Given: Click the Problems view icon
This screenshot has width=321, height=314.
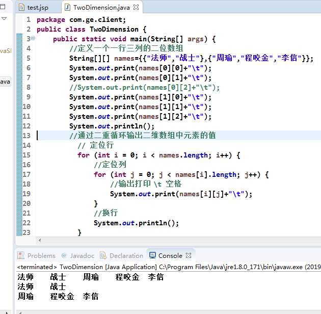Looking at the screenshot, I should (21, 255).
